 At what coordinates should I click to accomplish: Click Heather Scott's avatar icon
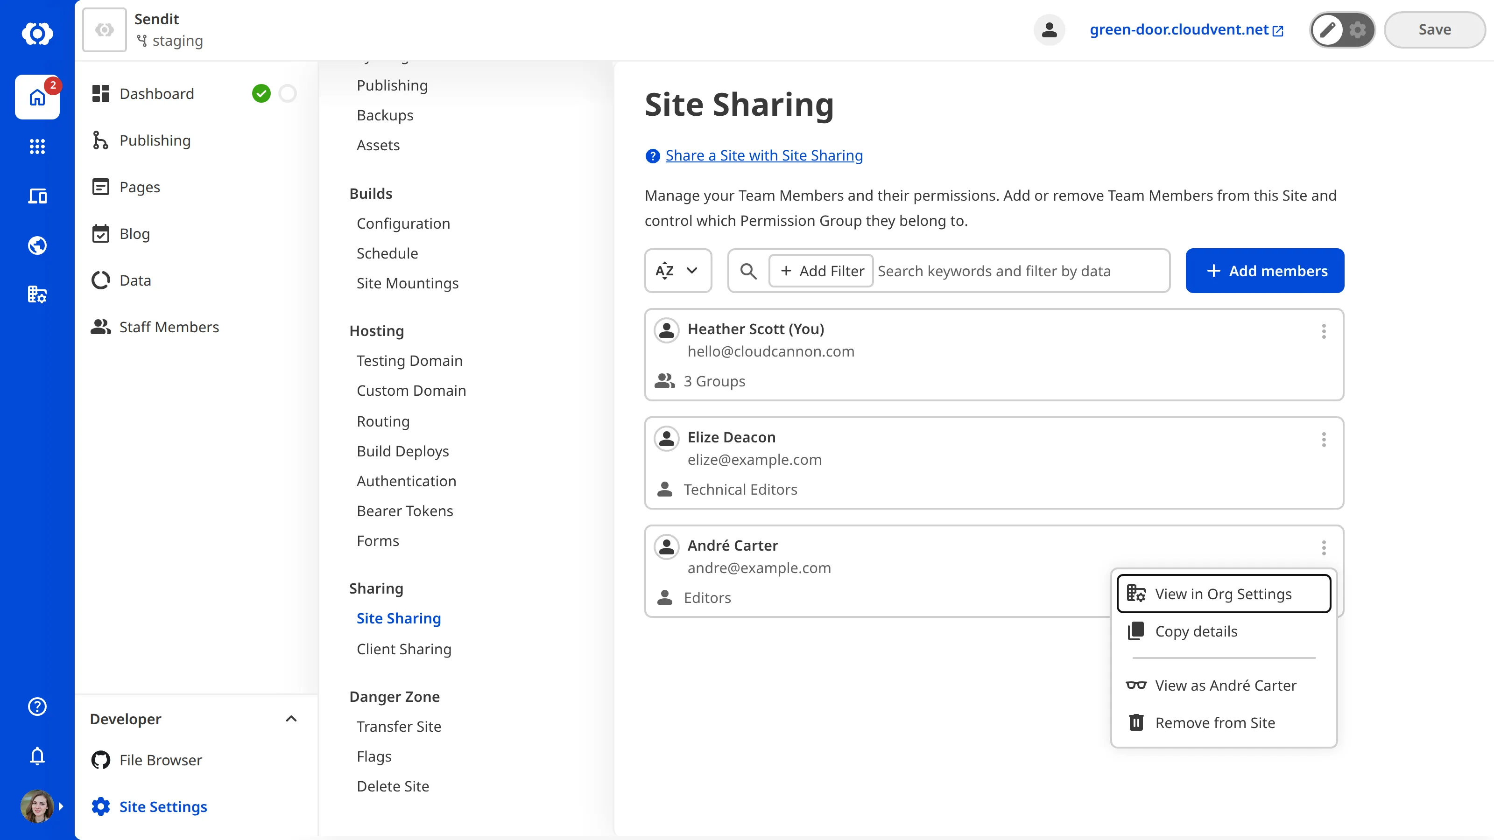click(x=666, y=330)
